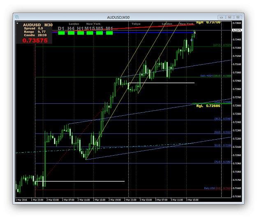Click the AUDUSD M30 info panel heading
Viewport: 257px width, 217px height.
click(x=38, y=25)
